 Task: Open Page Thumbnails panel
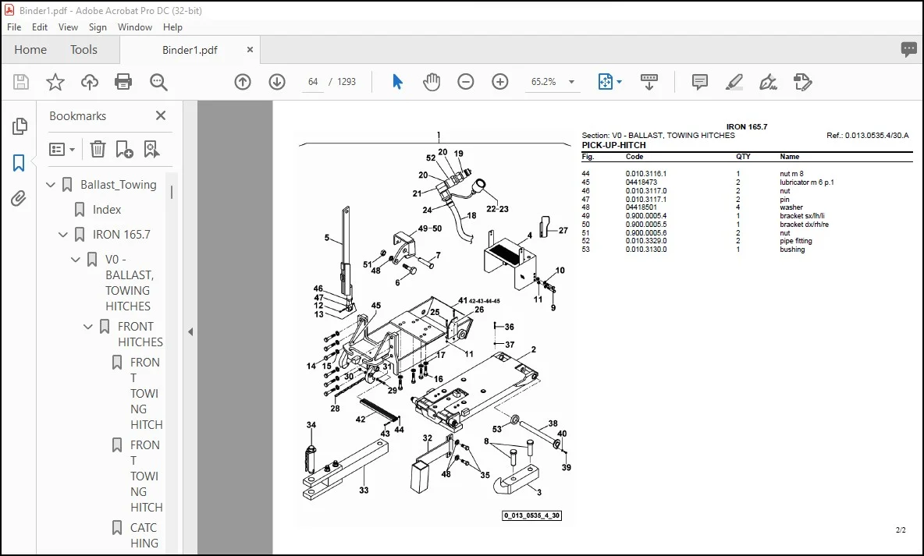[x=20, y=126]
